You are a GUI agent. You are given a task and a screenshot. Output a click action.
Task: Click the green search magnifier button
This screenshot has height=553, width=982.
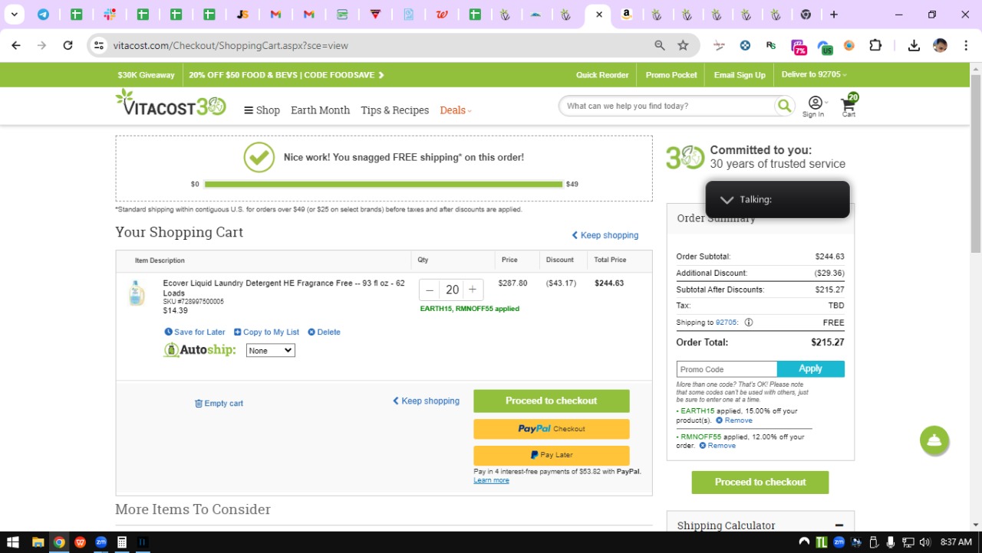(783, 106)
